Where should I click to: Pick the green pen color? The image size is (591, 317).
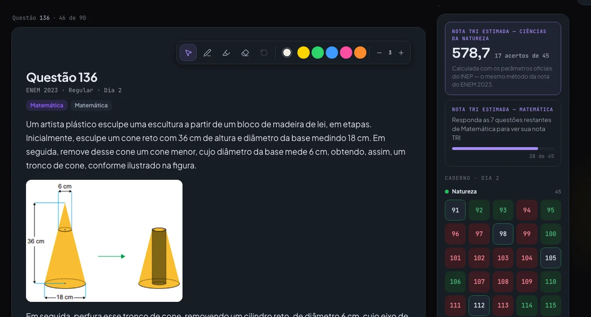click(318, 53)
